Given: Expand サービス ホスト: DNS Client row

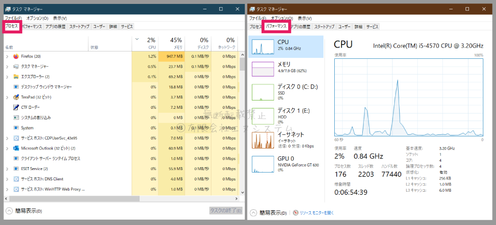Looking at the screenshot, I should coord(7,179).
